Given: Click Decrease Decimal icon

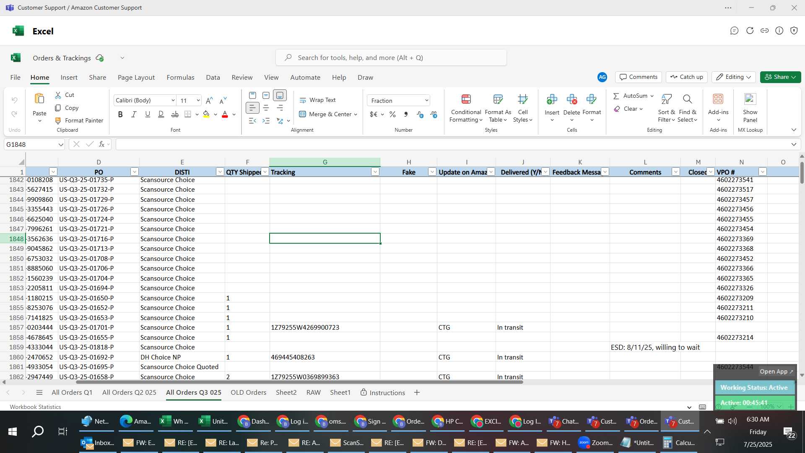Looking at the screenshot, I should [434, 115].
